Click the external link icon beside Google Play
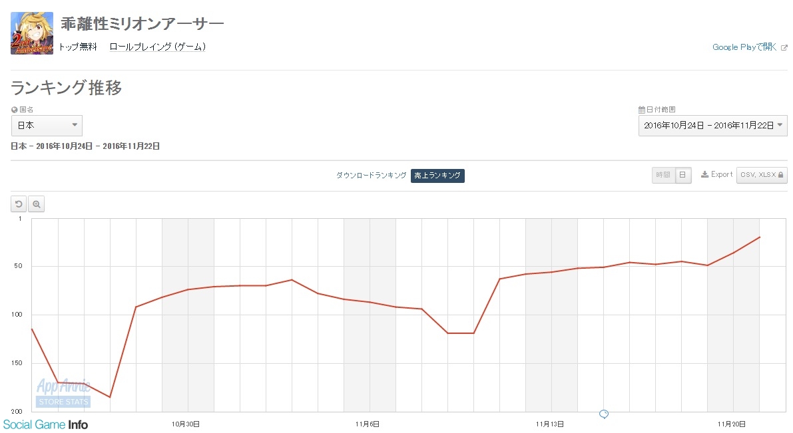The height and width of the screenshot is (433, 793). click(784, 47)
